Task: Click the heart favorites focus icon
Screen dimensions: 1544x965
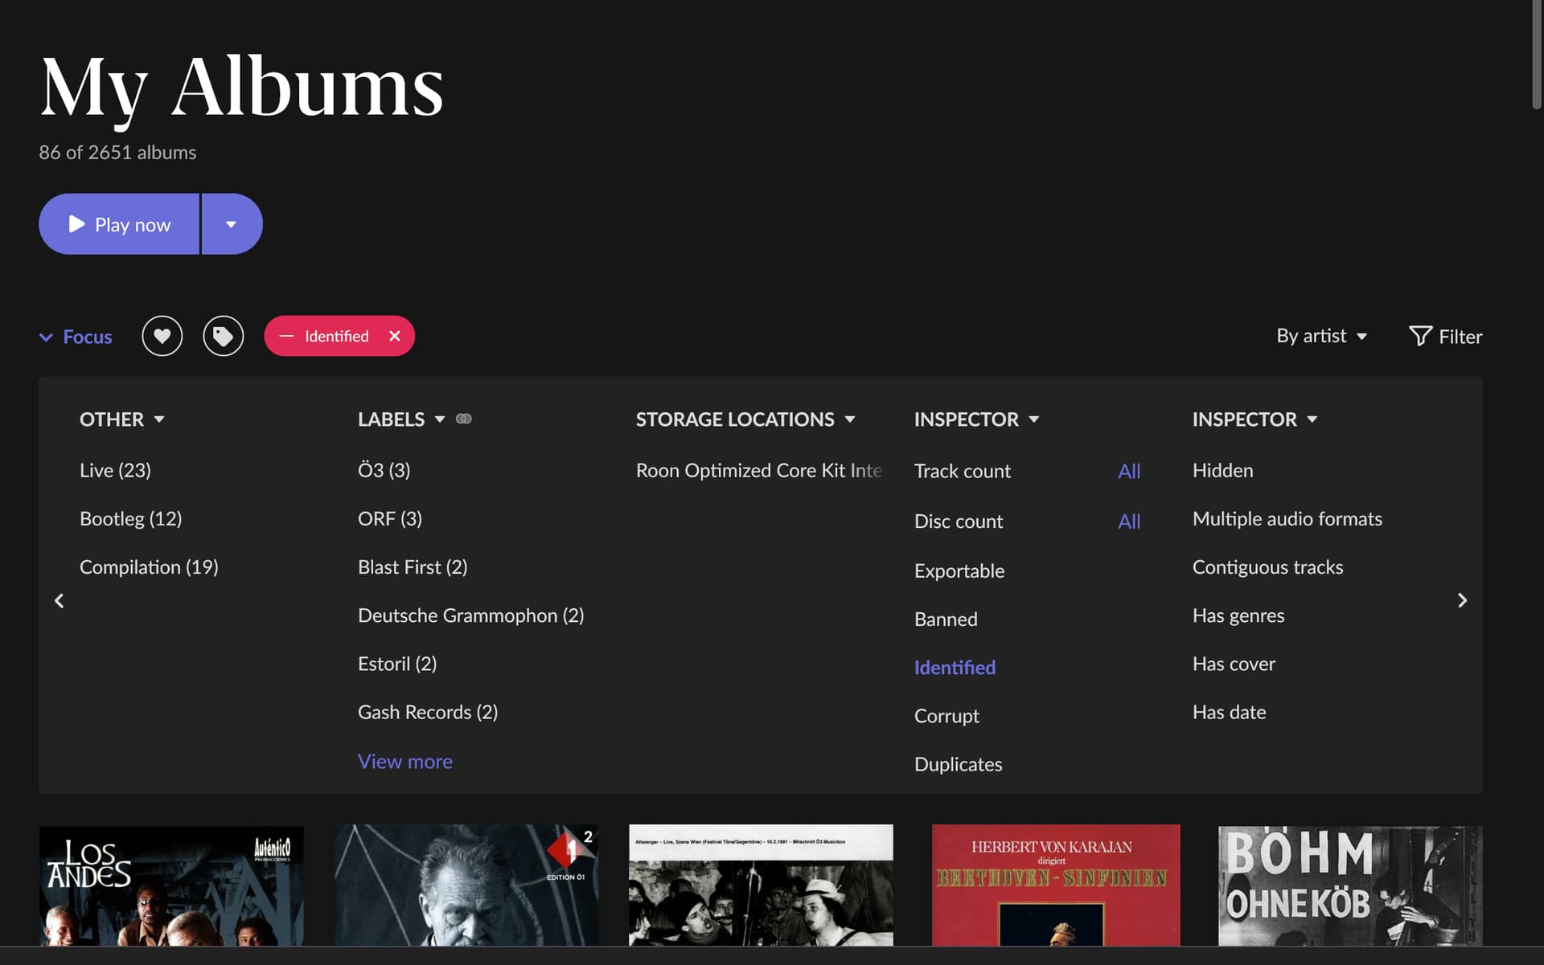Action: tap(162, 336)
